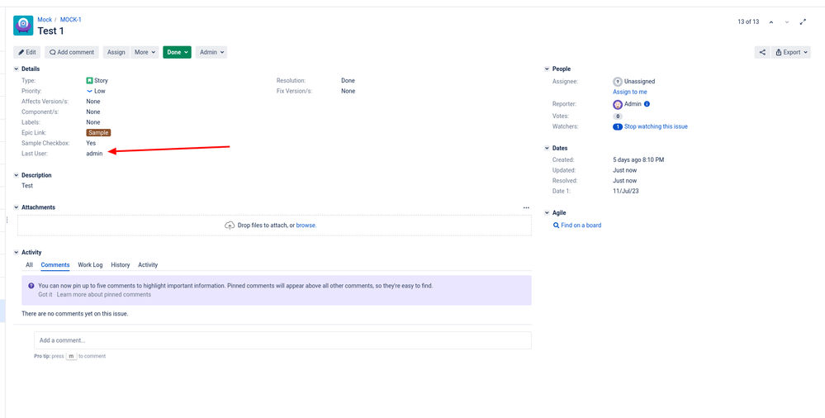Click the Unassigned avatar icon
Viewport: 825px width, 418px height.
click(618, 82)
